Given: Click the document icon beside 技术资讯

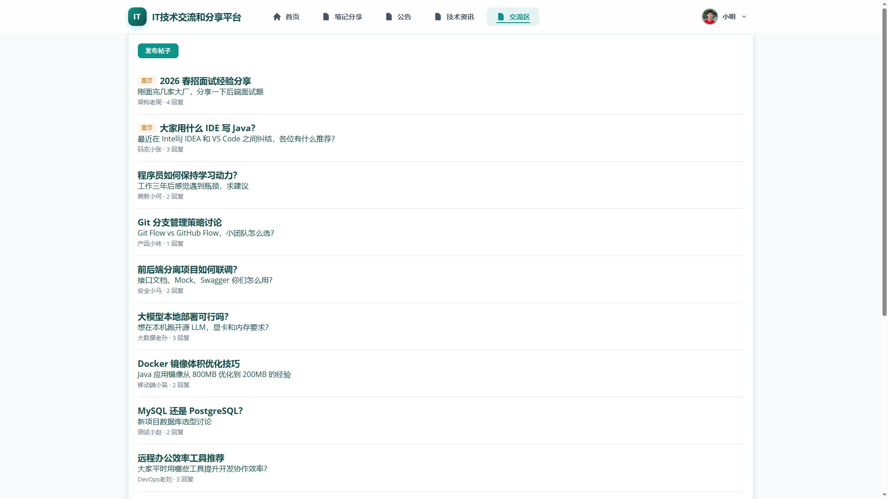Looking at the screenshot, I should coord(438,17).
